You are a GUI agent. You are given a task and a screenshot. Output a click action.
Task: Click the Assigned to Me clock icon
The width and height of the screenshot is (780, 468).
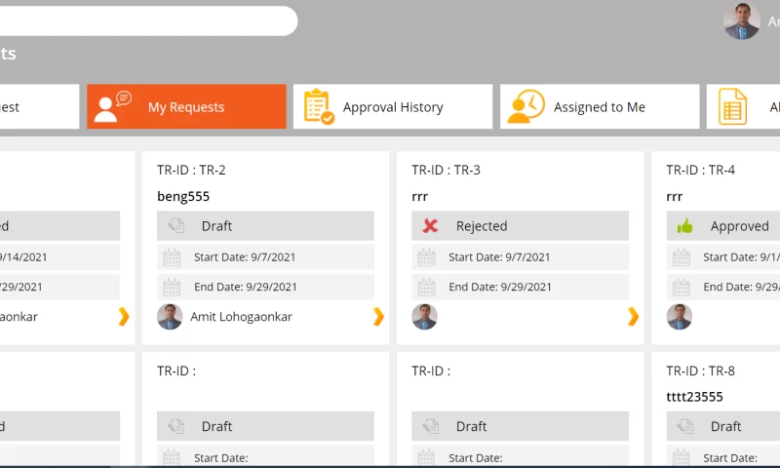click(x=526, y=106)
